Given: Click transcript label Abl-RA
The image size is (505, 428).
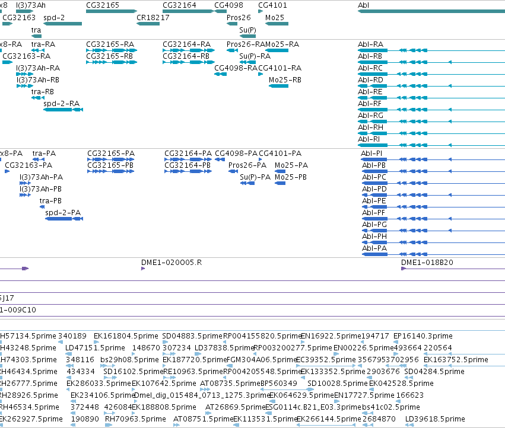Looking at the screenshot, I should [371, 44].
